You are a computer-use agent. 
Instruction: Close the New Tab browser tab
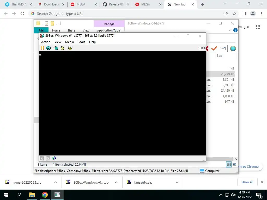(193, 4)
